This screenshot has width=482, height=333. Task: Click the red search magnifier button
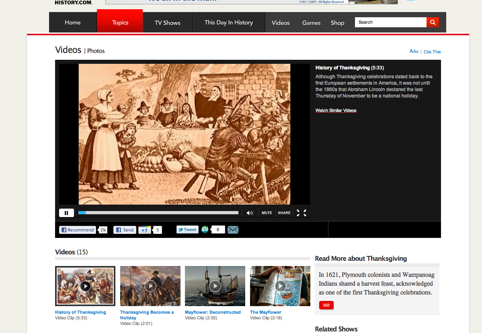click(x=433, y=22)
